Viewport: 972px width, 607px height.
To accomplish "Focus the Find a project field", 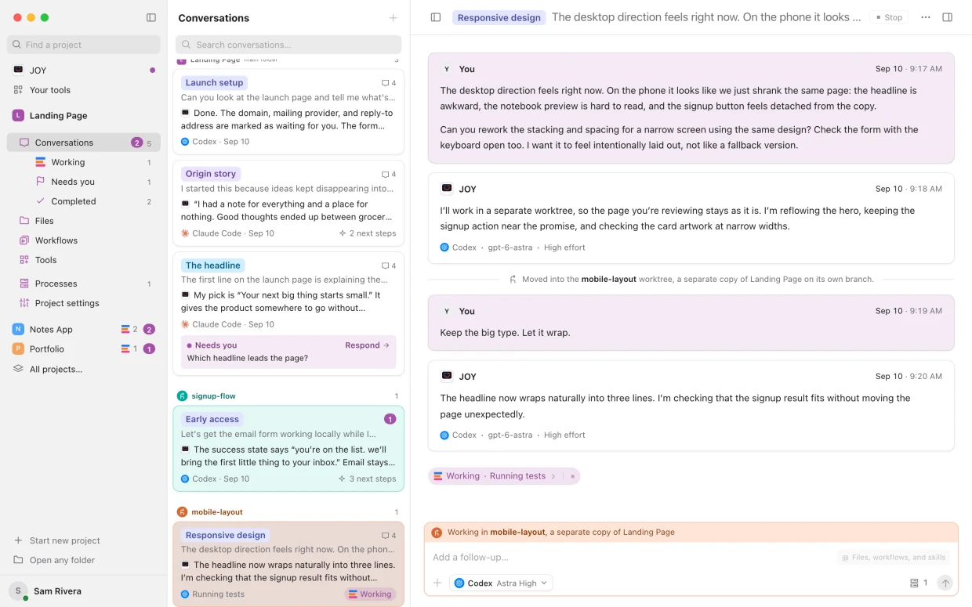I will pyautogui.click(x=83, y=45).
